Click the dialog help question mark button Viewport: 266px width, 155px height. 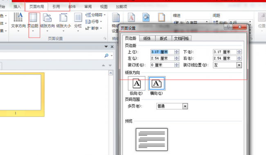[x=228, y=27]
